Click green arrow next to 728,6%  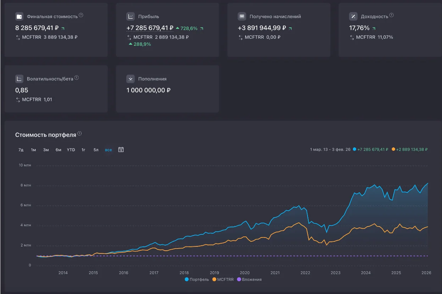[202, 28]
